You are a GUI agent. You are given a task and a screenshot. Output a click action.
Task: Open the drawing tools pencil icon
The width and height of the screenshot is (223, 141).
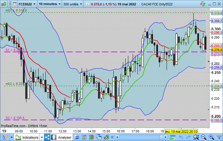(5, 137)
